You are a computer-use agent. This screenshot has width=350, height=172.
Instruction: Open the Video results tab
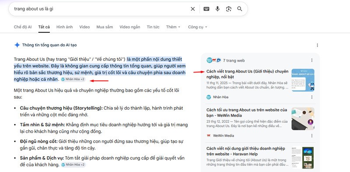point(84,27)
